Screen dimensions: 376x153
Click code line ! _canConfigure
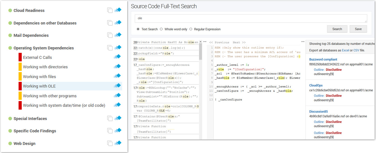pyautogui.click(x=228, y=100)
